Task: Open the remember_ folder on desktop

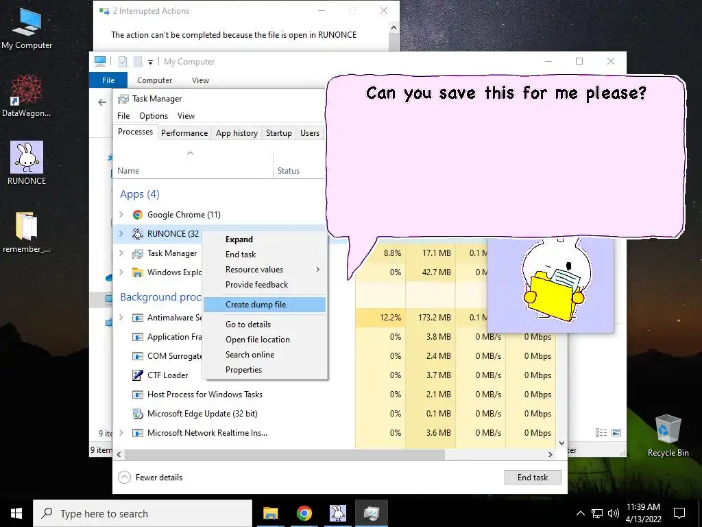Action: tap(27, 232)
